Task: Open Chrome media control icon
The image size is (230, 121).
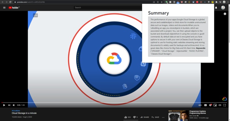Action: pyautogui.click(x=220, y=2)
